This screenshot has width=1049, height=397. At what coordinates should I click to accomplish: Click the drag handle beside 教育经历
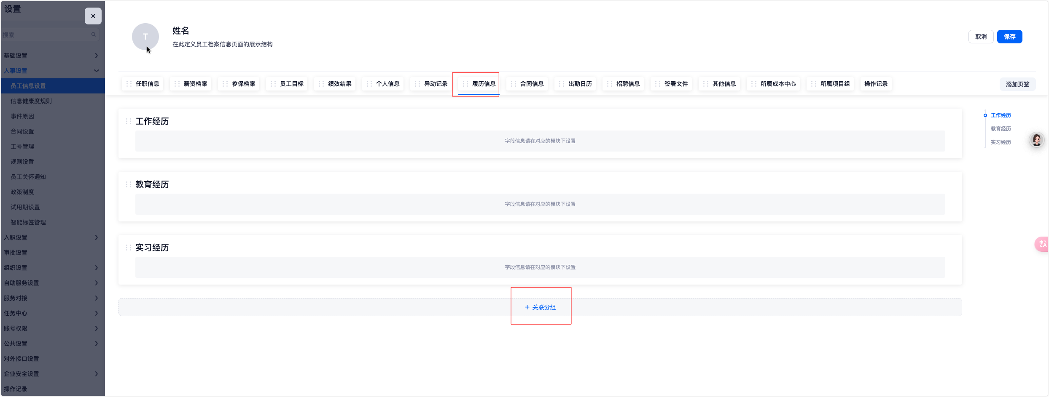[129, 184]
